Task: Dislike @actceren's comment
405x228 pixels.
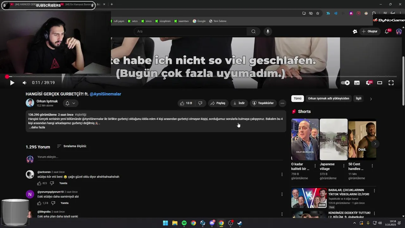Action: tap(52, 183)
